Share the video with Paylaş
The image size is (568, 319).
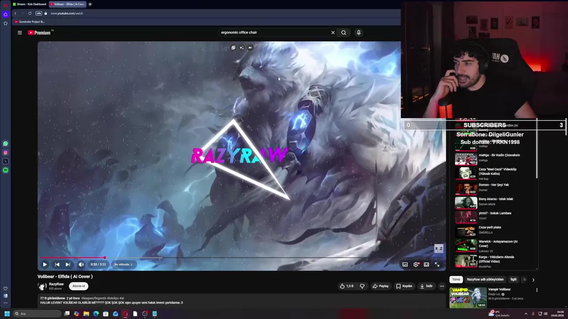380,286
